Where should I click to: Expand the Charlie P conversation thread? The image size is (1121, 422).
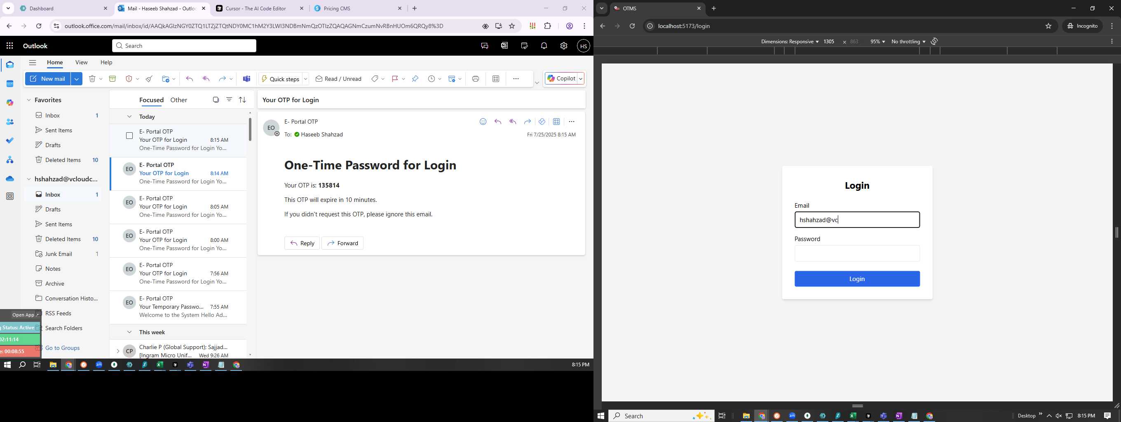pyautogui.click(x=117, y=351)
